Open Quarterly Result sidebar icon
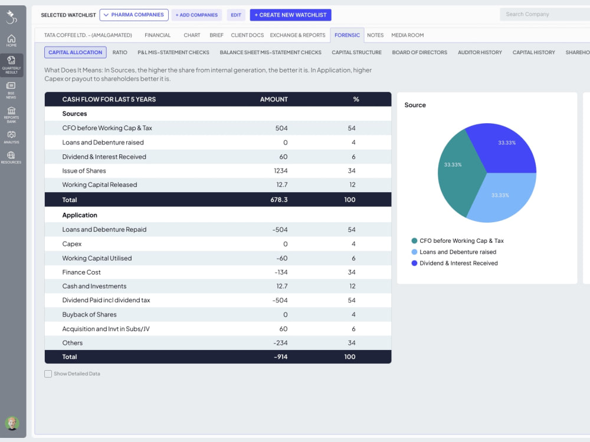590x442 pixels. (11, 65)
